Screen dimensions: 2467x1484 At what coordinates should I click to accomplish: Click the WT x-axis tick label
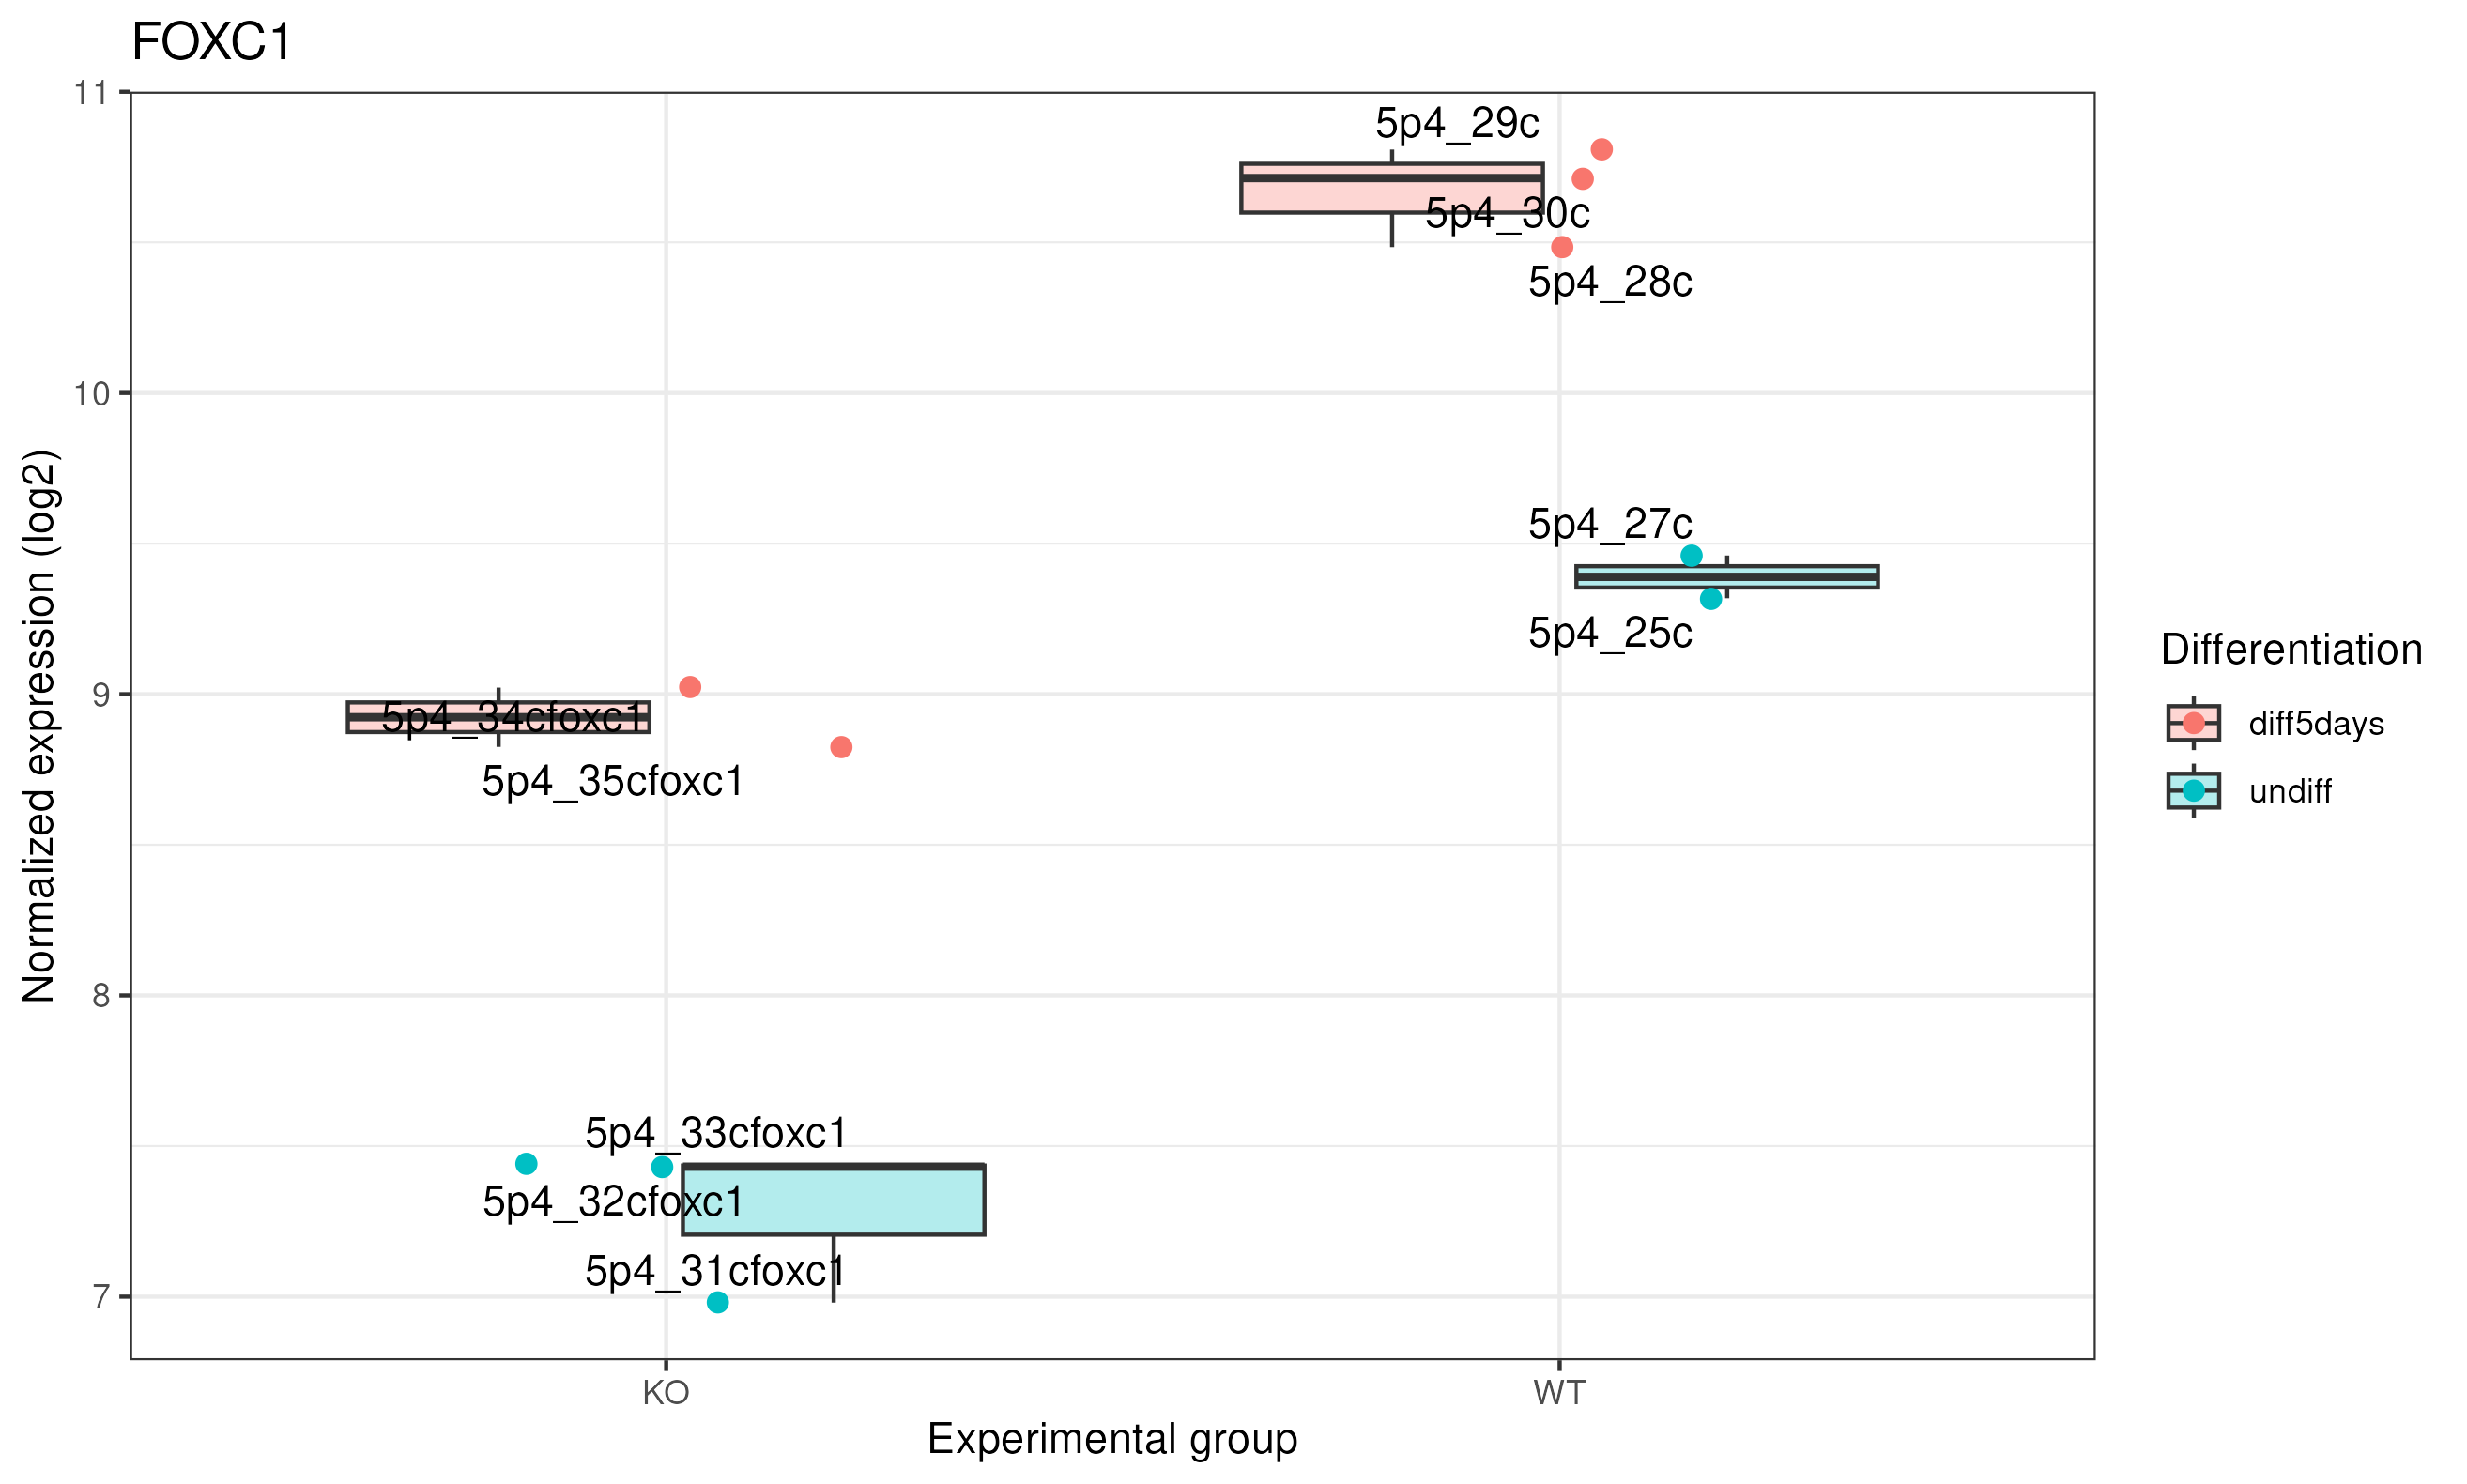pos(1559,1393)
